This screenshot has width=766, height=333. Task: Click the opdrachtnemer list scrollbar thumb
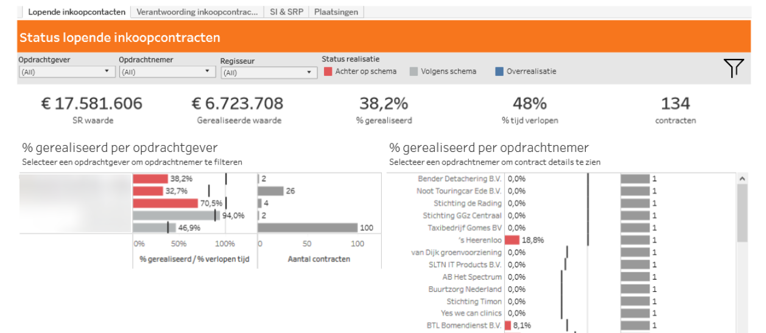click(x=742, y=213)
